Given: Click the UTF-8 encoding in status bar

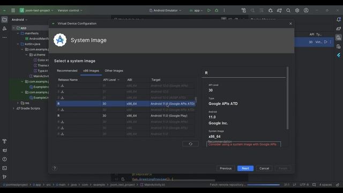Looking at the screenshot, I should [304, 184].
